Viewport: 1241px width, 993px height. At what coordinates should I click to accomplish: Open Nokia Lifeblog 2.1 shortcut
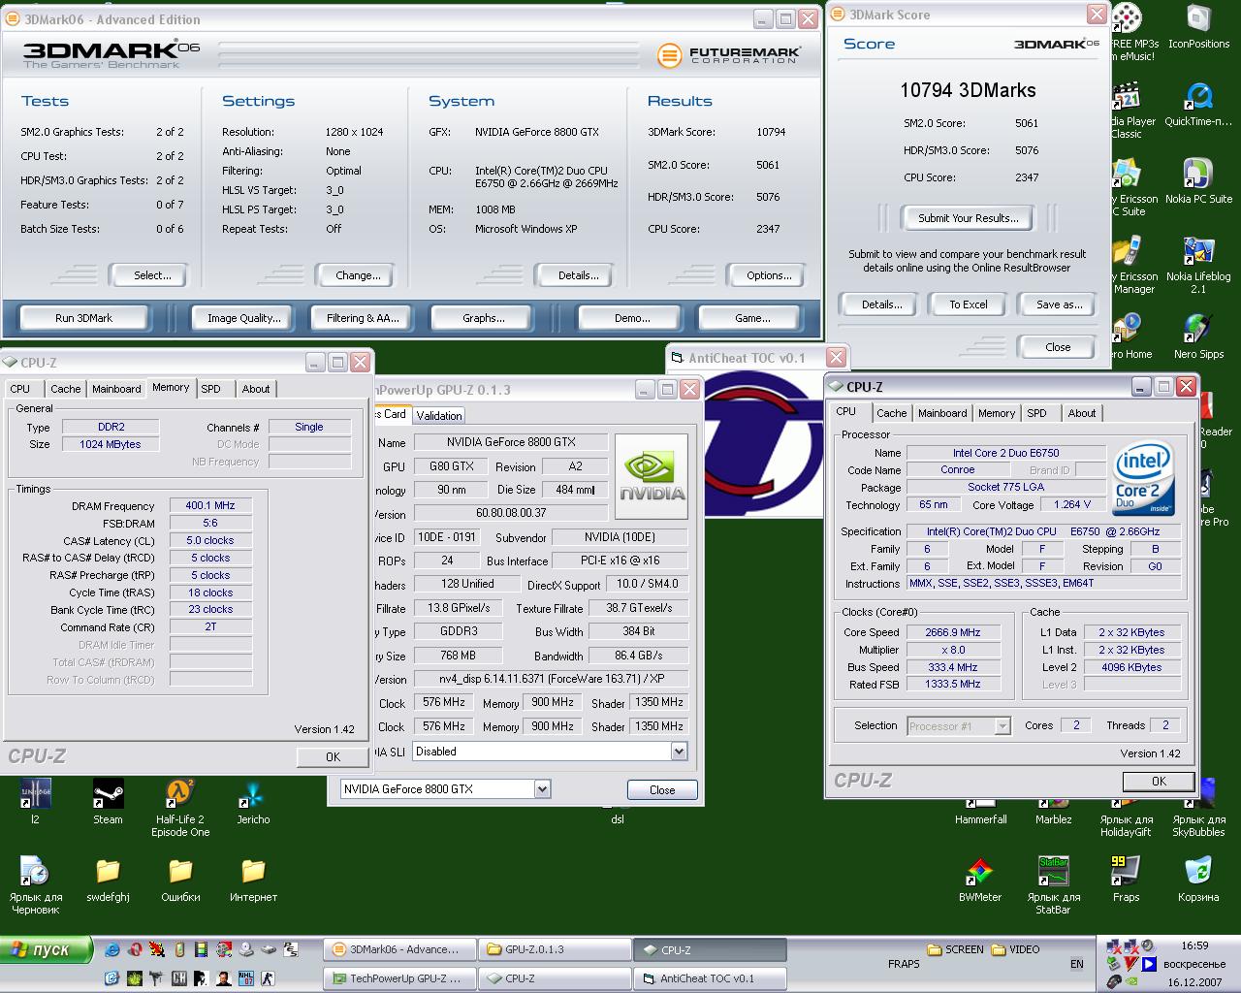pyautogui.click(x=1198, y=265)
